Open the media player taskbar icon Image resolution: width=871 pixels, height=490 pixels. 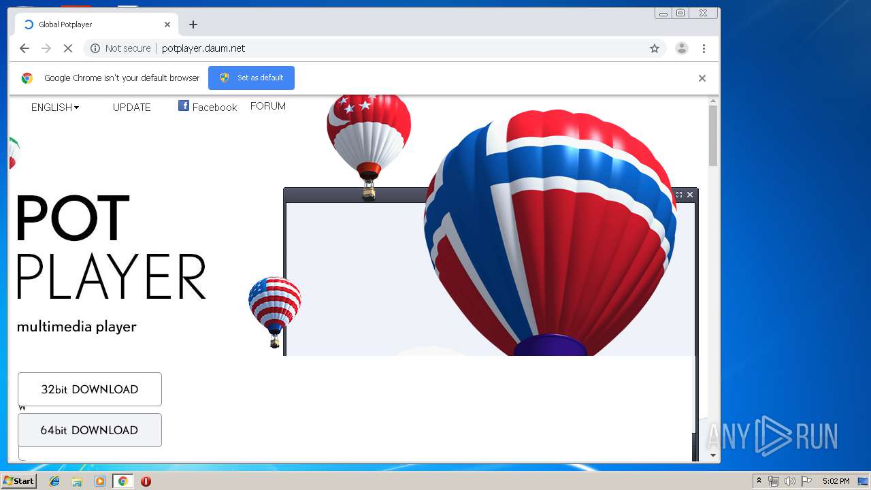(100, 481)
